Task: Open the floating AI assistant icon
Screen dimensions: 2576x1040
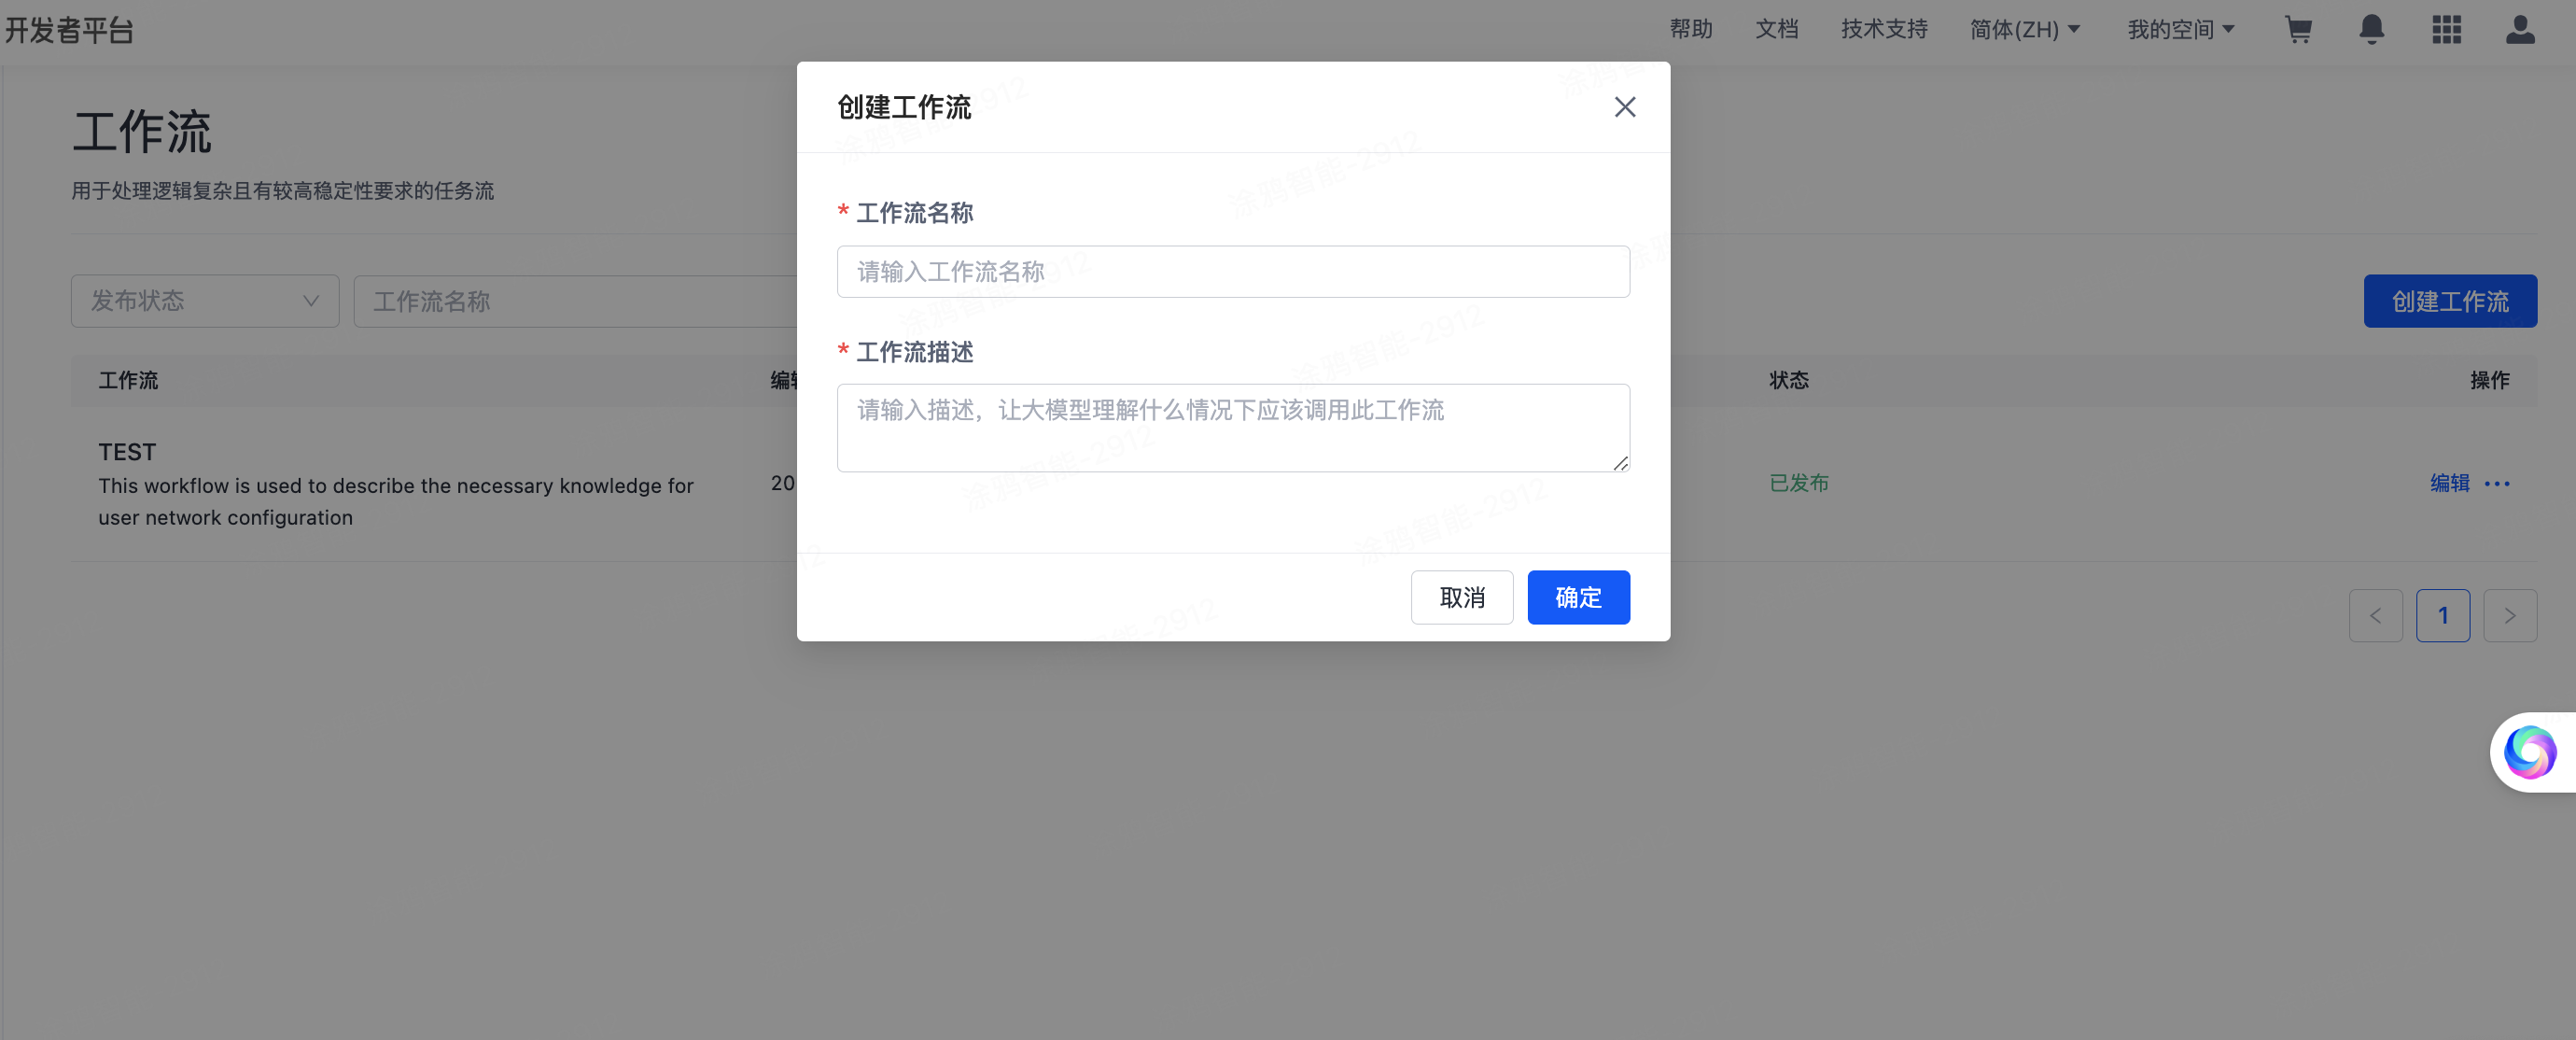Action: (x=2530, y=752)
